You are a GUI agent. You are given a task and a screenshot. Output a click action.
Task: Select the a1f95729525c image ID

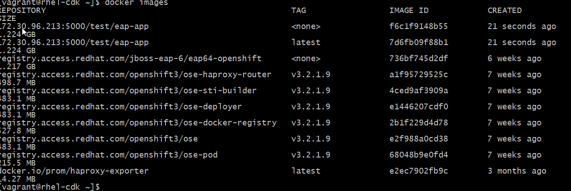click(418, 75)
